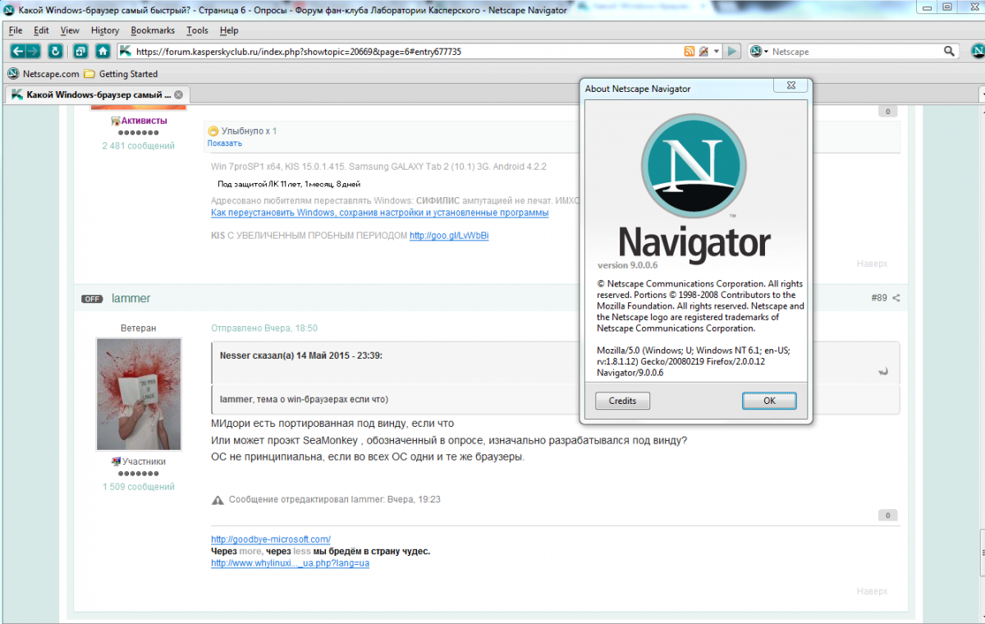Open the Netscape search engine selector
This screenshot has height=624, width=985.
point(759,51)
